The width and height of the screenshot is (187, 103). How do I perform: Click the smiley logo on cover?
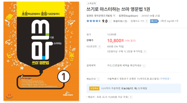[x=9, y=96]
